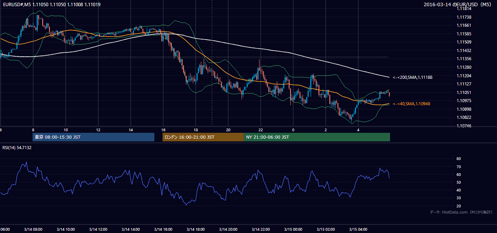
Task: Click hour tick 12 under the price chart
Action: coord(98,130)
